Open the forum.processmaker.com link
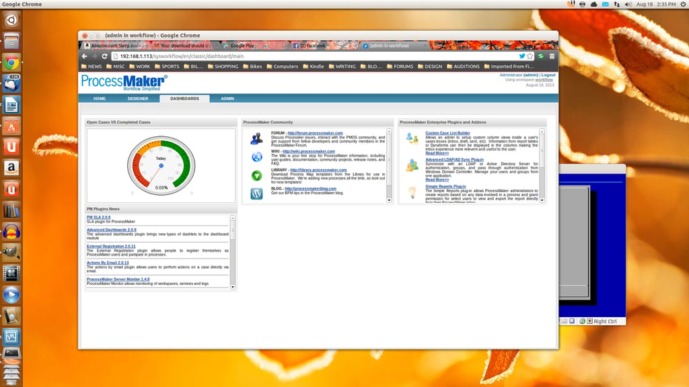The width and height of the screenshot is (689, 387). (315, 133)
